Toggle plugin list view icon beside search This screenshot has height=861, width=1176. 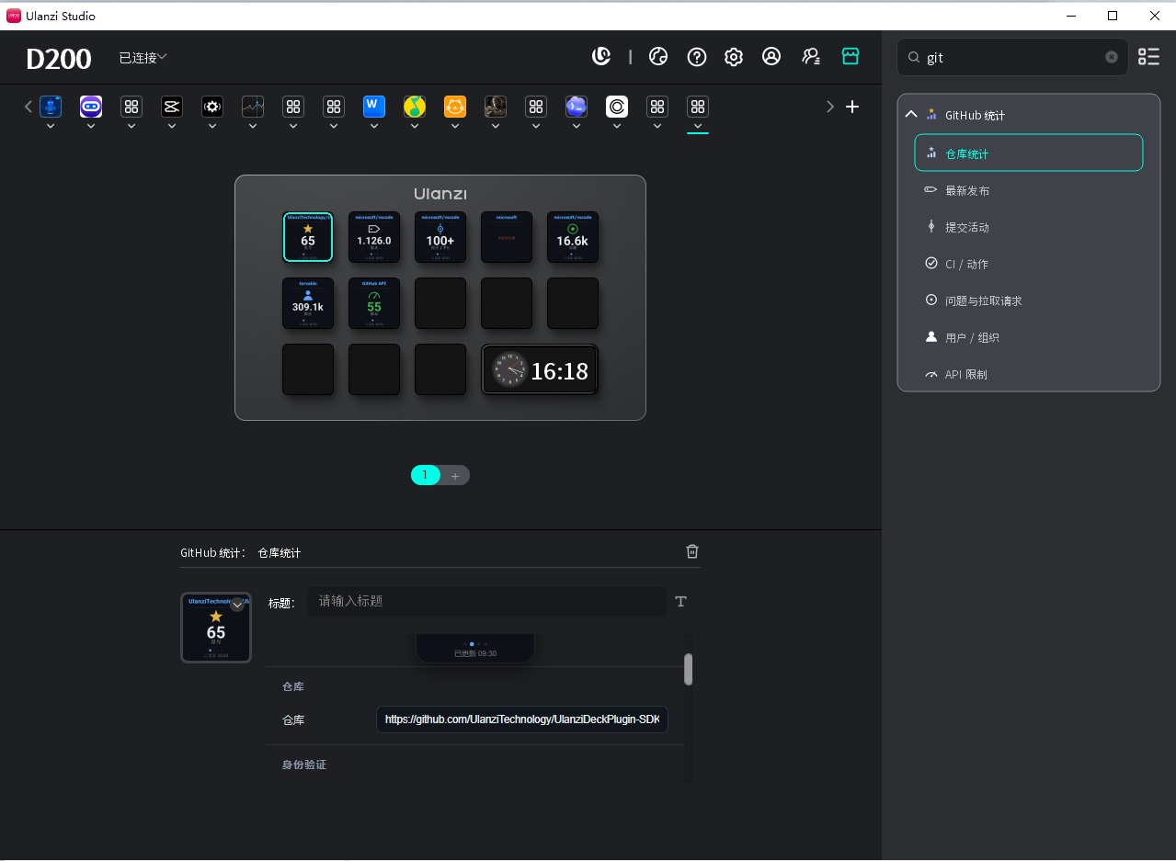click(1148, 57)
